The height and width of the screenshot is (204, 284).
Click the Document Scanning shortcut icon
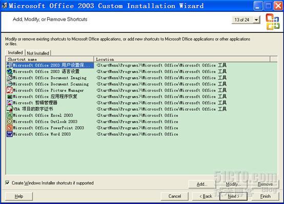tap(9, 84)
